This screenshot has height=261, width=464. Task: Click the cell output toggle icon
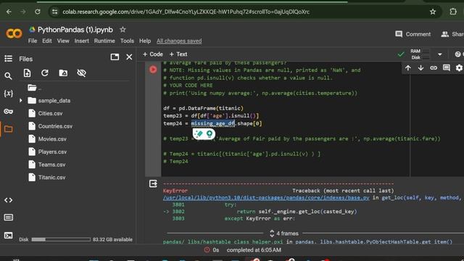pos(153,183)
